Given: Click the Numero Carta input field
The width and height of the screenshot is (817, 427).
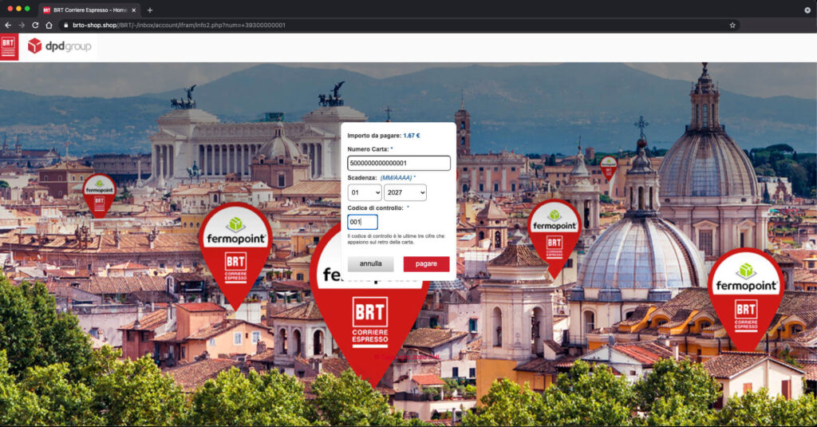Looking at the screenshot, I should point(399,163).
